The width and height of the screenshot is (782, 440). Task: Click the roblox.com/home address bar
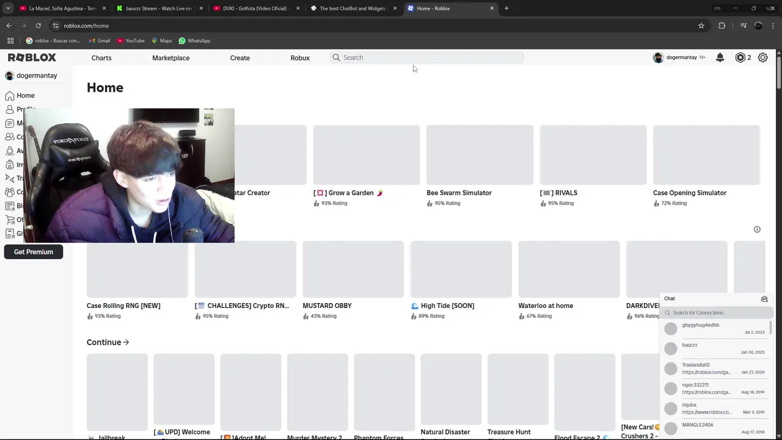373,26
